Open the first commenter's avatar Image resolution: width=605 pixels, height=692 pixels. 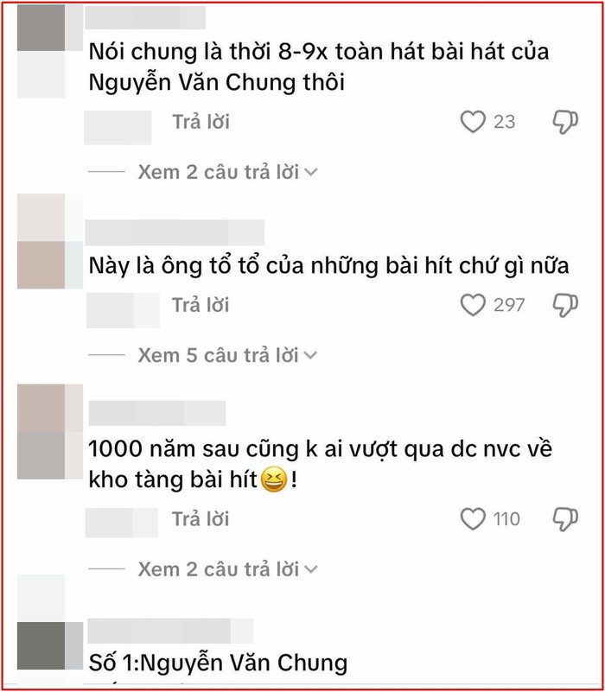point(50,51)
